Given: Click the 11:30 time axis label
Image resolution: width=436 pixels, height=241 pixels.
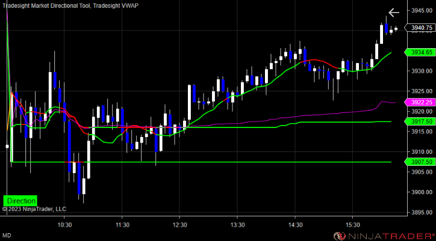Looking at the screenshot, I should (x=122, y=225).
